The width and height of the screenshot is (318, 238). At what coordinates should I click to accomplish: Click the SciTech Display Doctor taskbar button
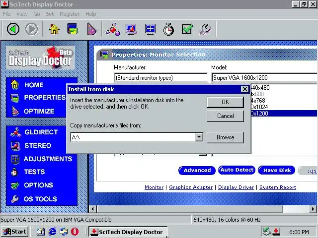point(128,232)
